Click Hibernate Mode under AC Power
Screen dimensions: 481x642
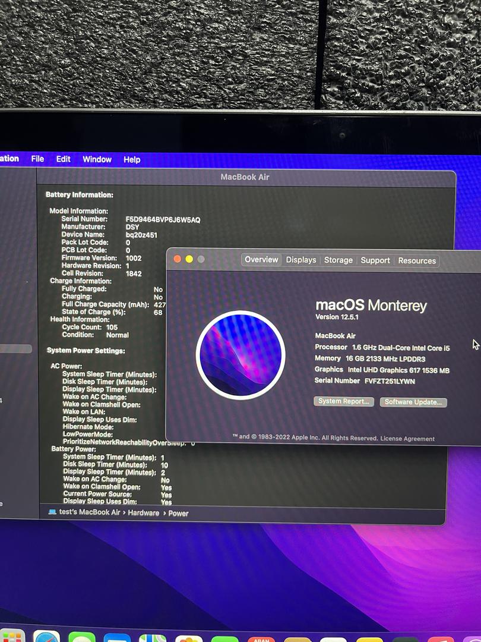click(x=88, y=427)
